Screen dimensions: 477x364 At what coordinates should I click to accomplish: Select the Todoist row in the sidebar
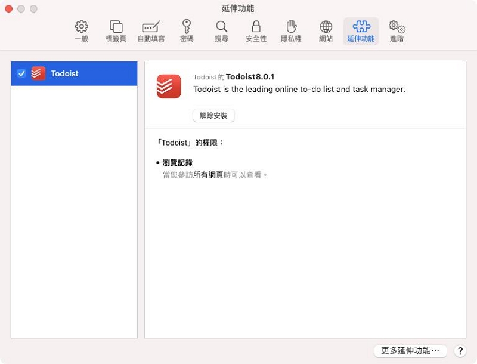pos(74,73)
